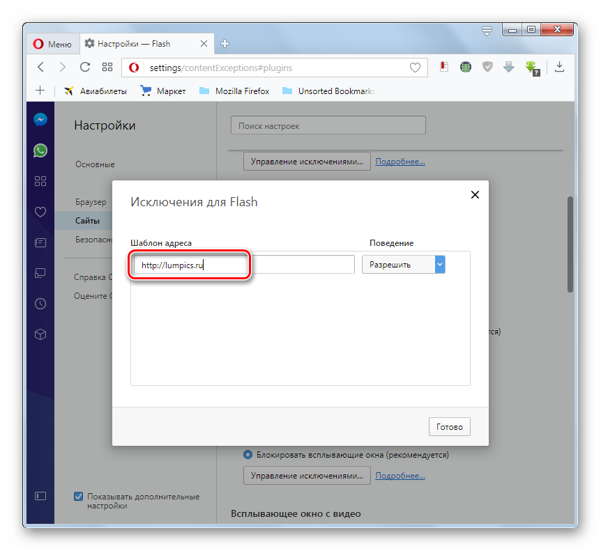
Task: Open the downloads panel icon
Action: coord(559,67)
